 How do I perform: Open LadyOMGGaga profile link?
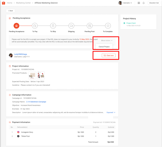coord(21,54)
